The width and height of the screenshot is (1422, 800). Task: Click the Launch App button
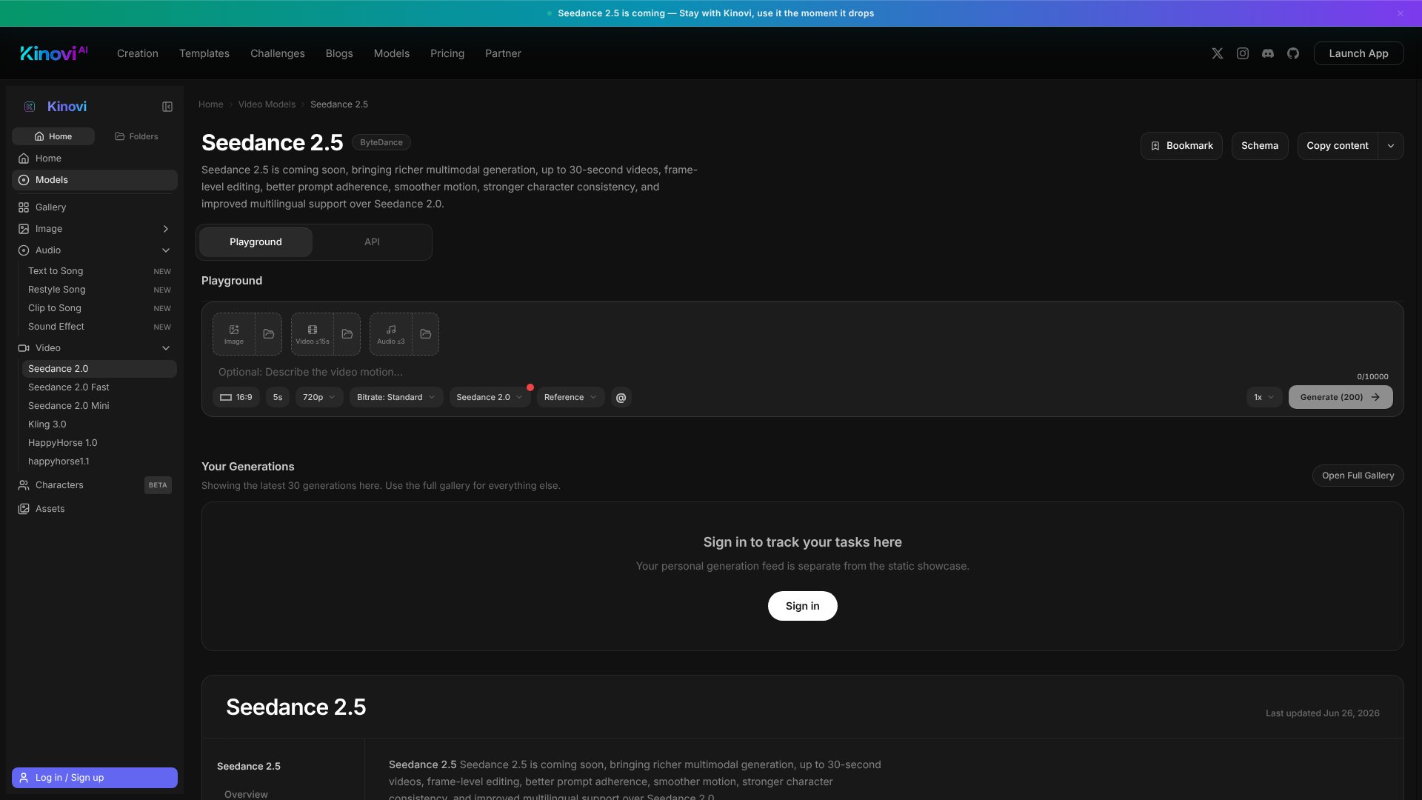1358,53
